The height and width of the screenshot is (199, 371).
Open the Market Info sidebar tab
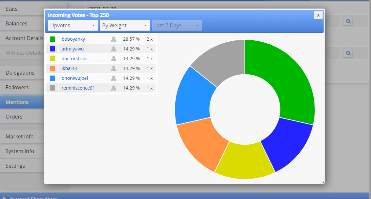(x=22, y=136)
